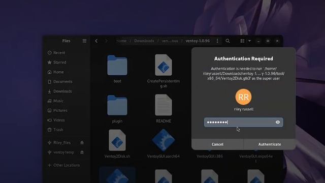
Task: Open Other Locations in the sidebar
Action: point(67,165)
